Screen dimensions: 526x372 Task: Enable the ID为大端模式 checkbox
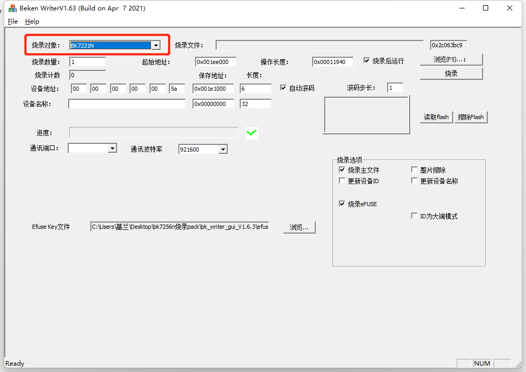[414, 216]
